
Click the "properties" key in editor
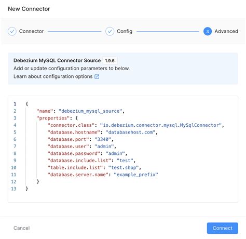53,118
